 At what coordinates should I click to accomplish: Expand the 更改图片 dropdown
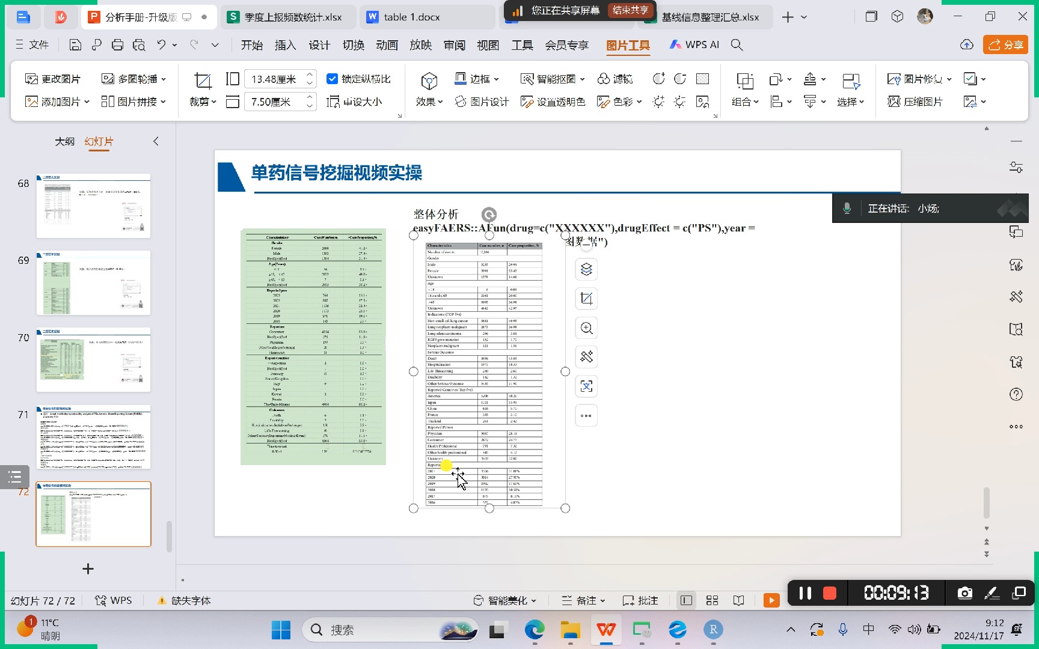coord(53,79)
